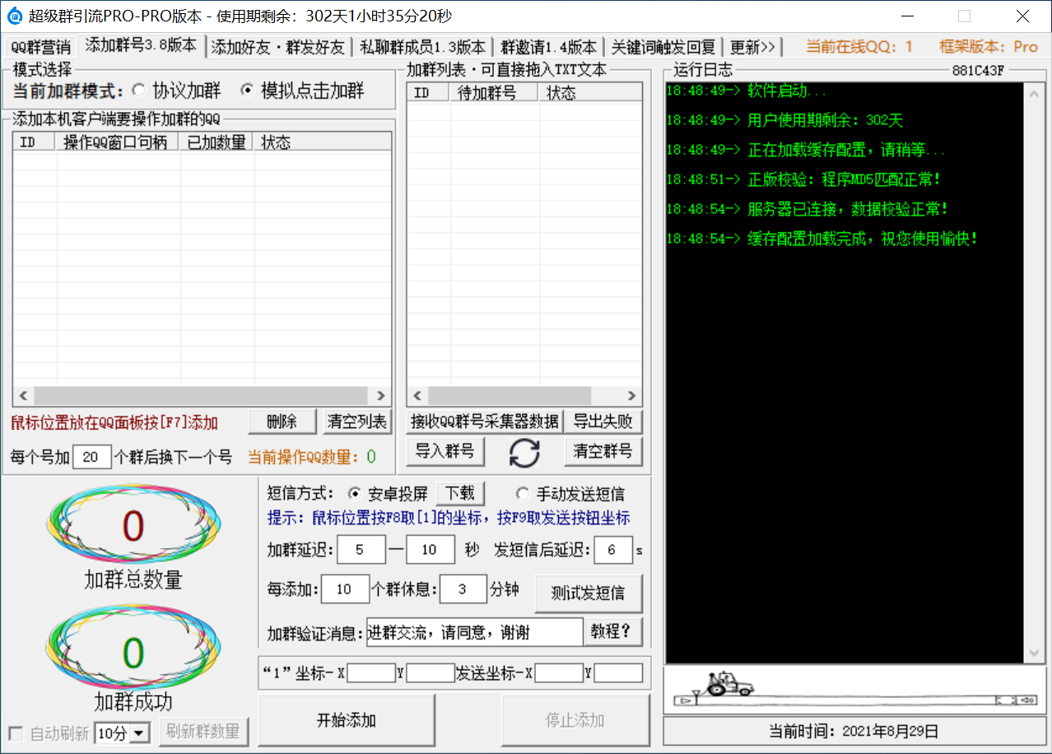Choose 手动发送短信 radio option
Viewport: 1052px width, 754px height.
(522, 494)
